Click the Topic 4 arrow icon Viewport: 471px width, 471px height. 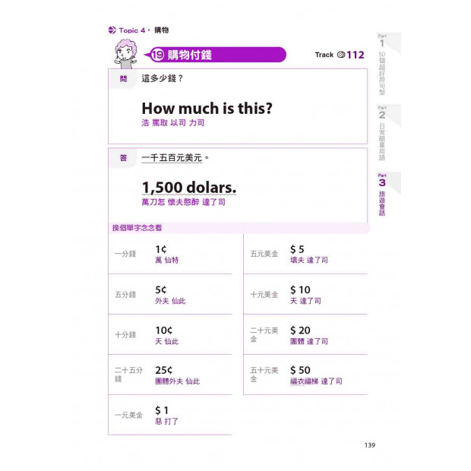(112, 30)
